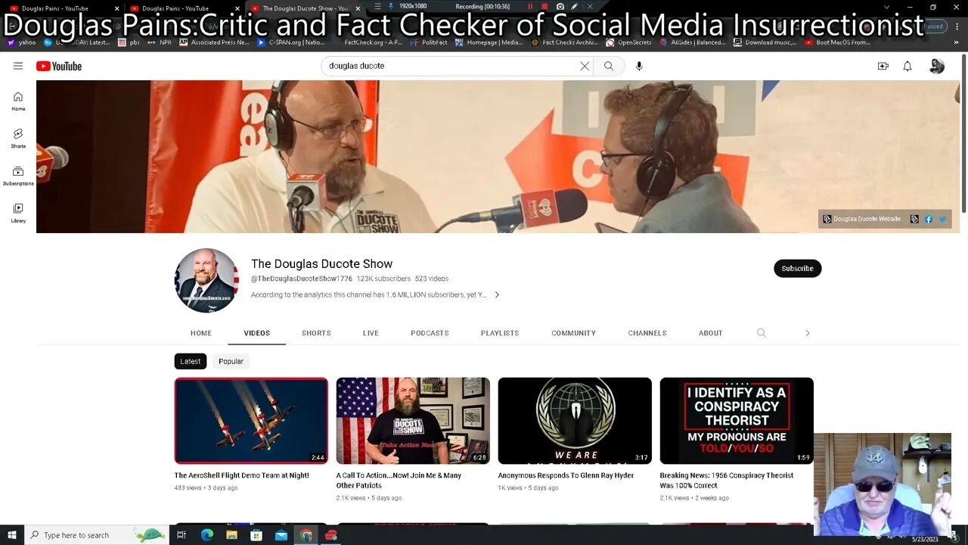Viewport: 968px width, 545px height.
Task: Open the Facebook link on banner
Action: (x=929, y=219)
